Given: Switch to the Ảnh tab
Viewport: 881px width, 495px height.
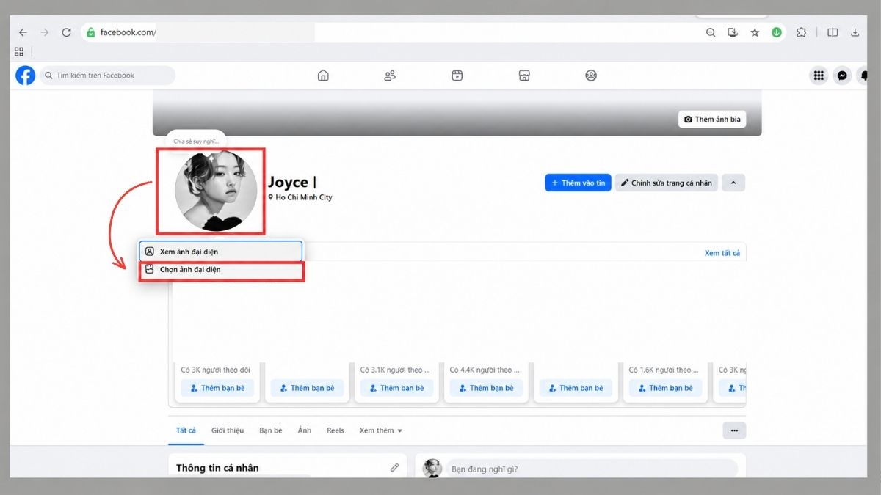Looking at the screenshot, I should tap(305, 430).
